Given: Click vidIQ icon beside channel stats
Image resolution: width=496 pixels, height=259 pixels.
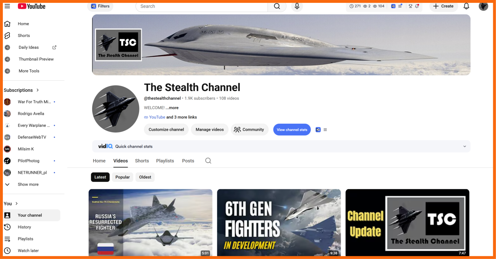Looking at the screenshot, I should coord(318,130).
